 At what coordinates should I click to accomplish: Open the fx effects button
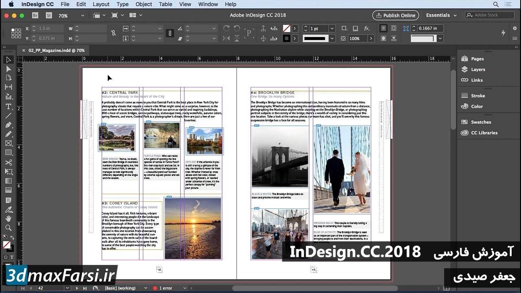(x=367, y=28)
